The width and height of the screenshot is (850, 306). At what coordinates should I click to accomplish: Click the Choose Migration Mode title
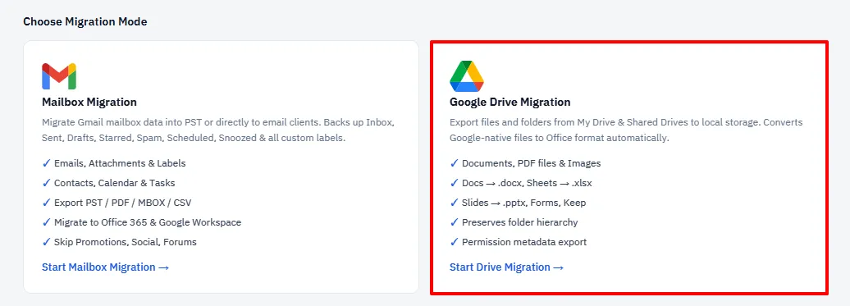(x=85, y=21)
